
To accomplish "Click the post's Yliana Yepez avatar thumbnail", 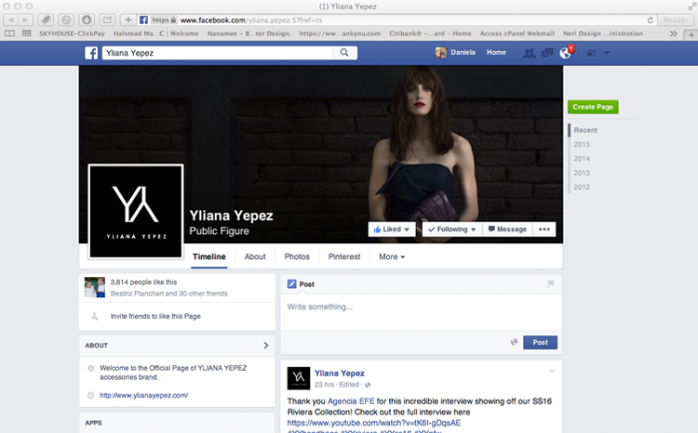I will (299, 378).
